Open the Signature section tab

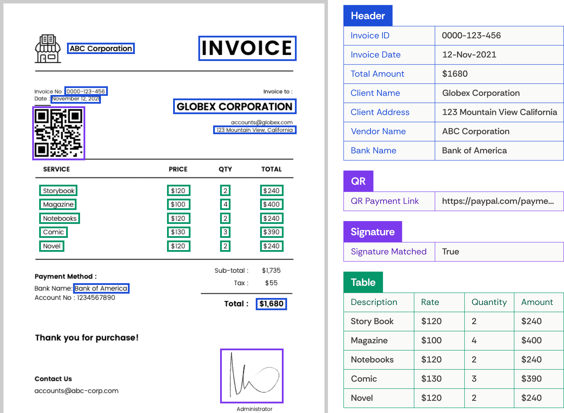[373, 232]
